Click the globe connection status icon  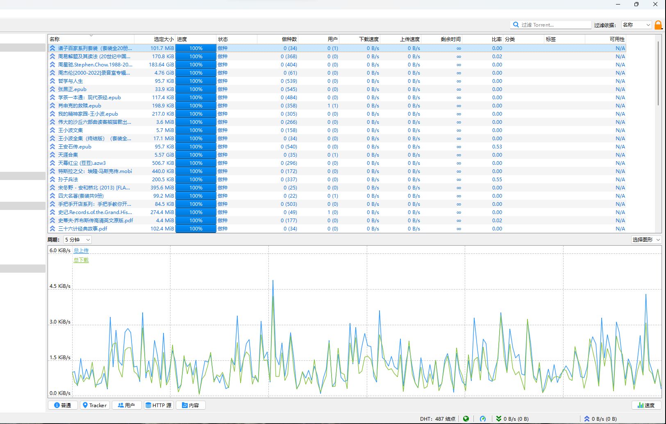(466, 419)
